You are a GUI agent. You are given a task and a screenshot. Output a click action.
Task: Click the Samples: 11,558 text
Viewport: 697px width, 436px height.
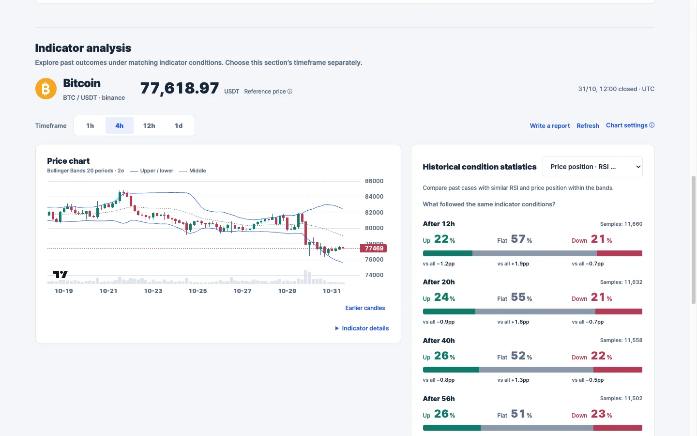click(x=621, y=340)
